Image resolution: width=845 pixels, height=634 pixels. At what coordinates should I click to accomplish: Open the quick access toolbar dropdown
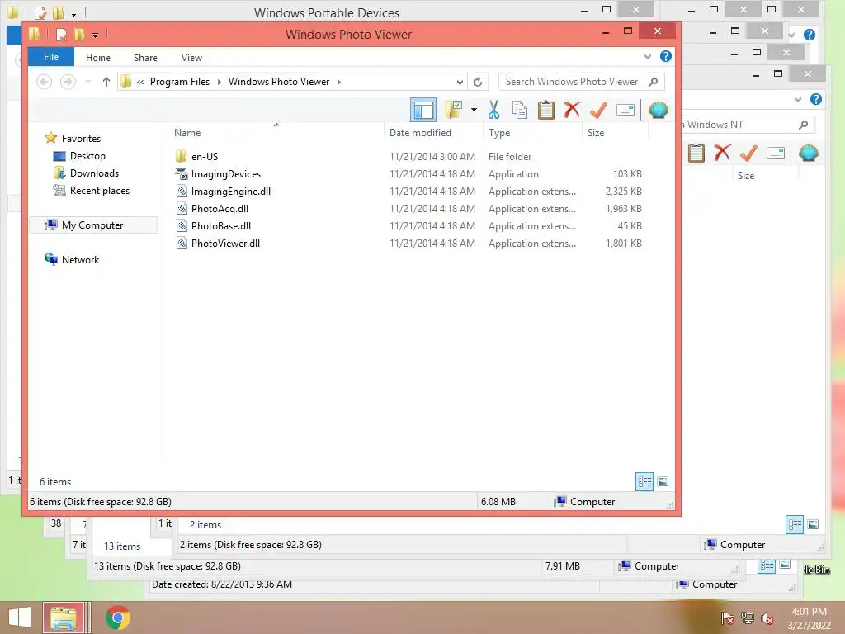tap(95, 35)
